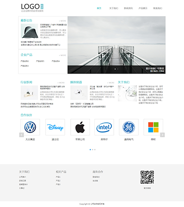Click the LOGO image in the header
Screen dimensions: 184x207
click(x=32, y=8)
